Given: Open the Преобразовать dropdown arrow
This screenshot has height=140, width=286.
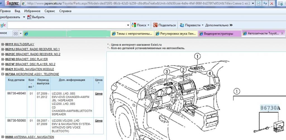Looking at the screenshot, I should [x=24, y=17].
